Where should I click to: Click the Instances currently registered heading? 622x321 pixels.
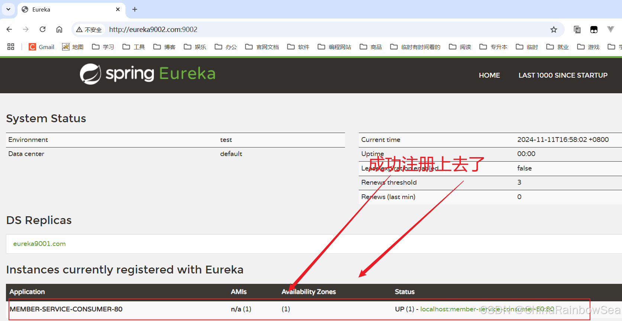tap(125, 270)
